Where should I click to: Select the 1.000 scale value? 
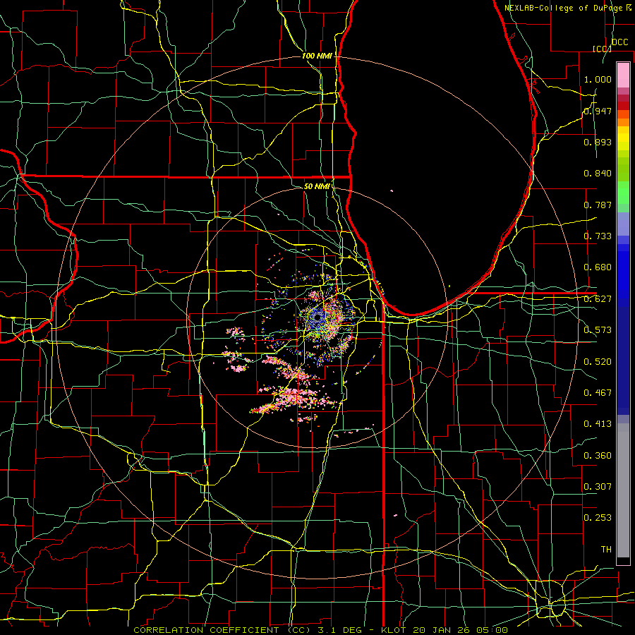tap(598, 79)
